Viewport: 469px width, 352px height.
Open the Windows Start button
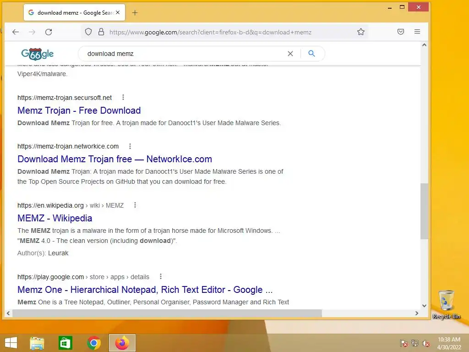tap(11, 343)
